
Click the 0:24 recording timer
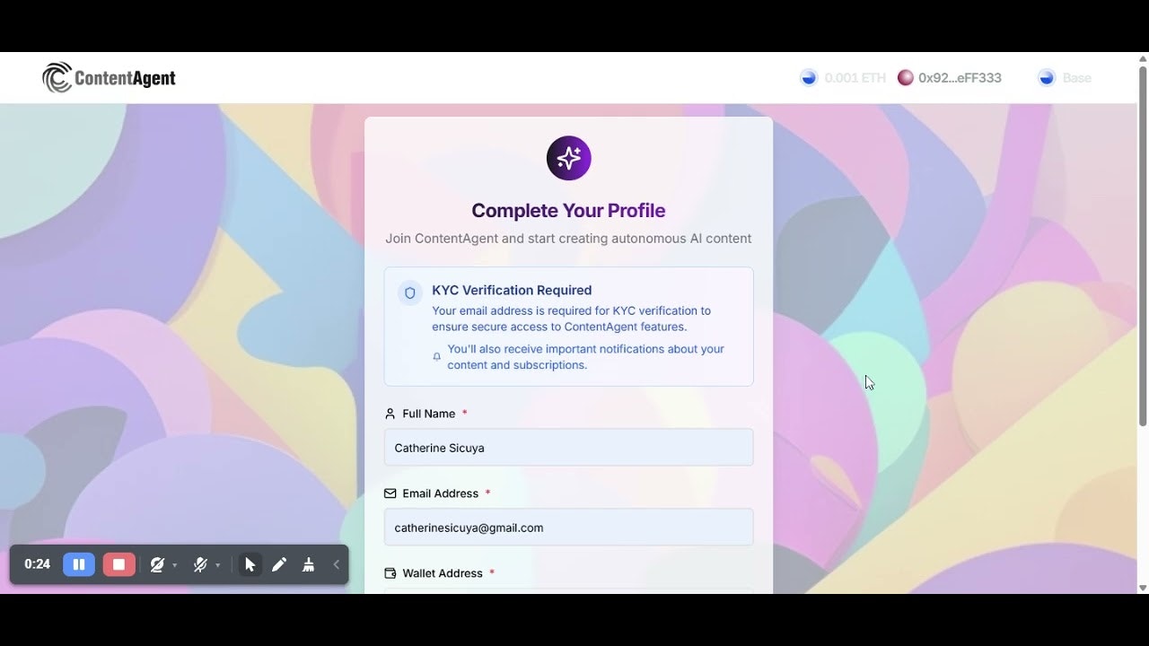(37, 564)
